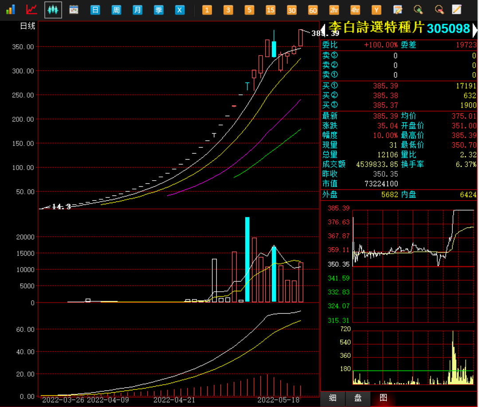Choose the 4hr interval icon
479x407 pixels.
355,10
